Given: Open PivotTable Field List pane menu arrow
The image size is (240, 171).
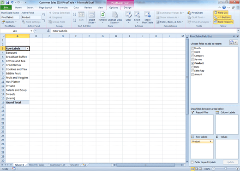Looking at the screenshot, I should tap(234, 36).
